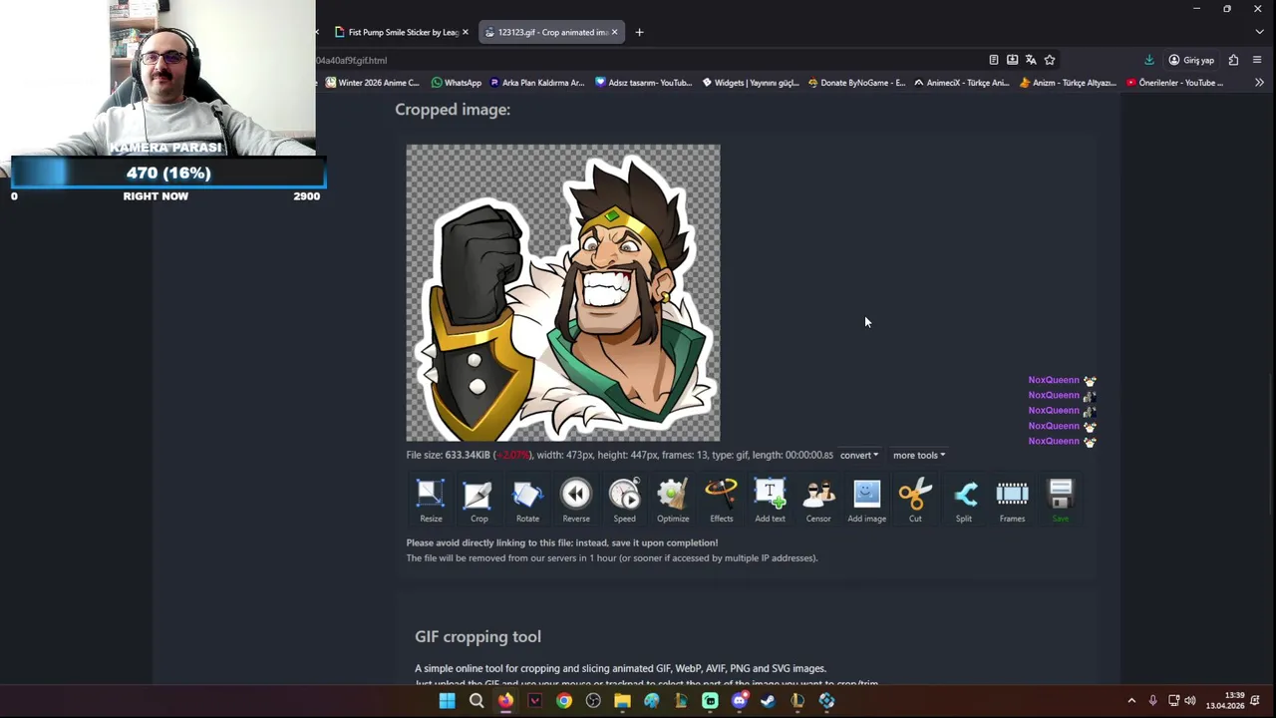The height and width of the screenshot is (718, 1276).
Task: Open OBS Studio from the taskbar
Action: [593, 701]
